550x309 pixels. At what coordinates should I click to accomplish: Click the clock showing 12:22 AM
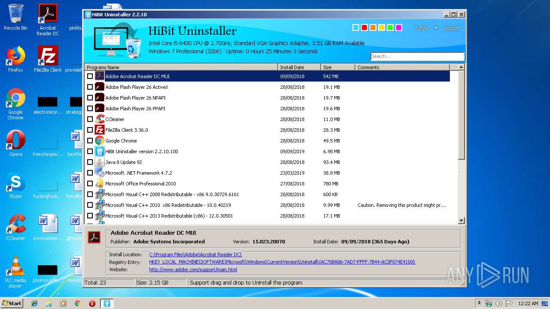(x=528, y=303)
